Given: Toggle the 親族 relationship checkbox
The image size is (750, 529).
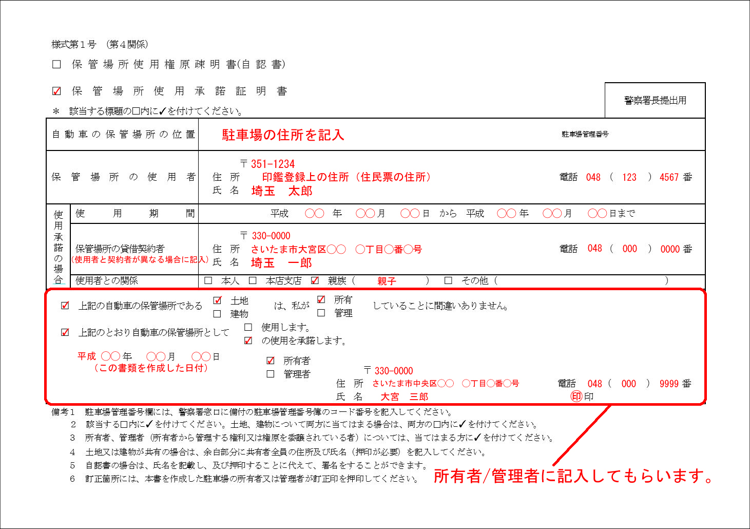Looking at the screenshot, I should [x=315, y=281].
